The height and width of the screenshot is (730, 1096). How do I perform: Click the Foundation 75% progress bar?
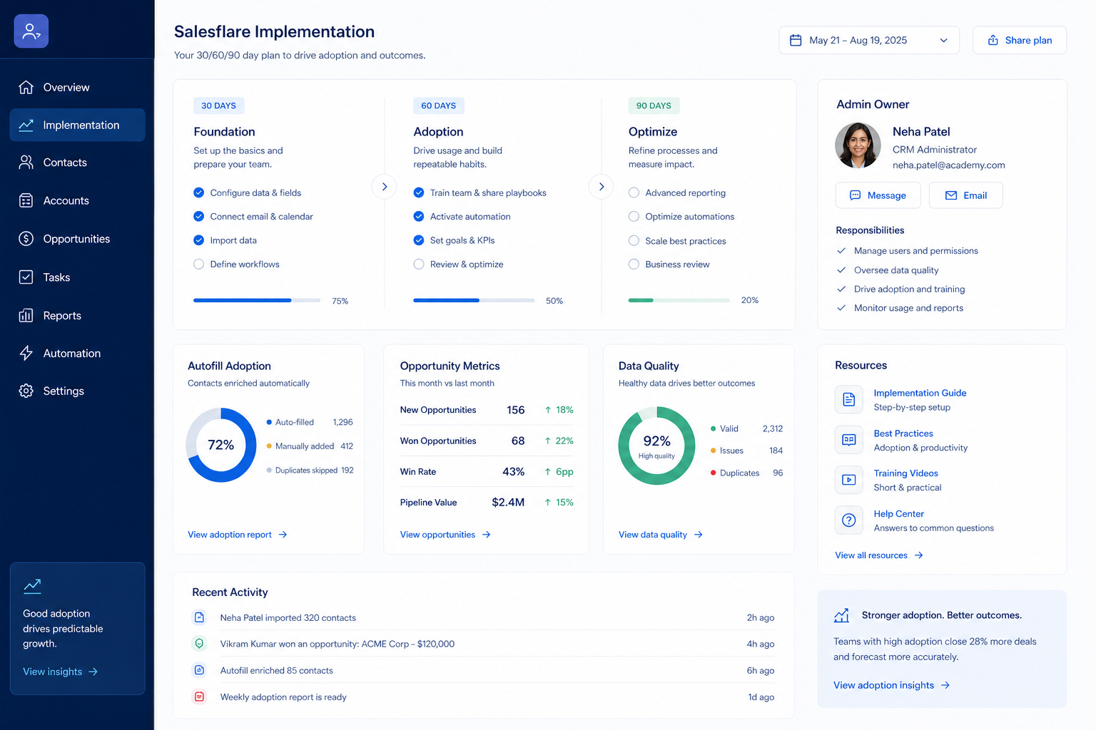(x=257, y=301)
